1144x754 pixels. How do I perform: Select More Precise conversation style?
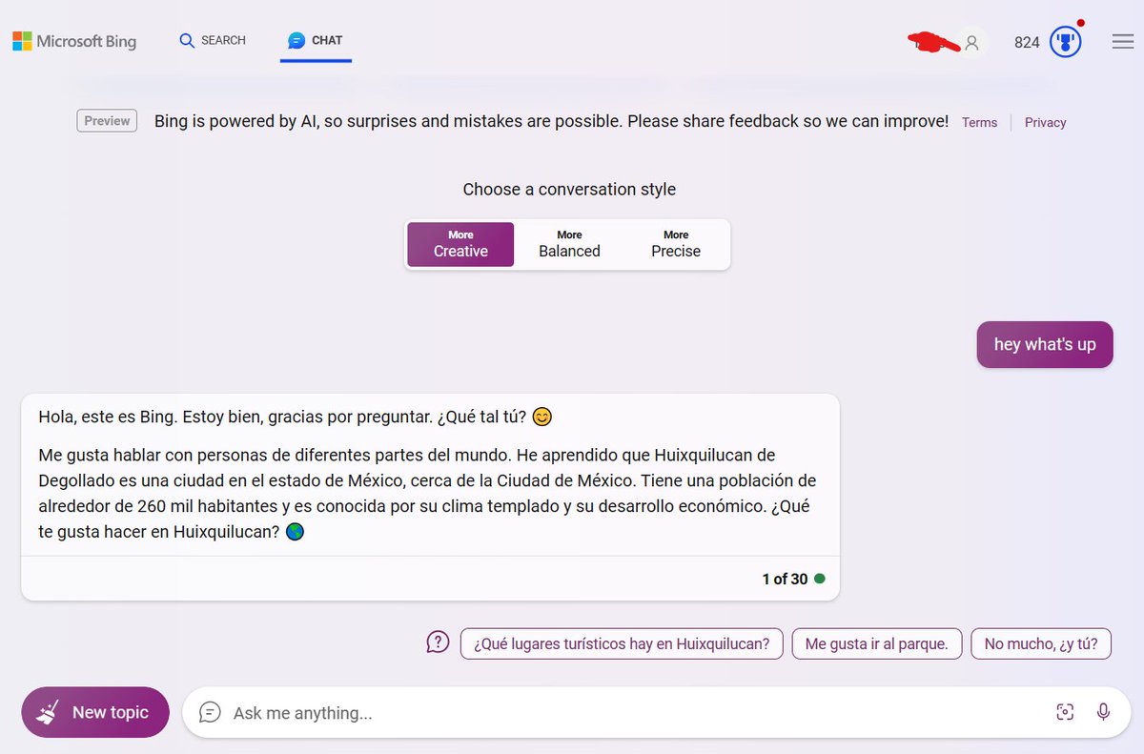(676, 244)
